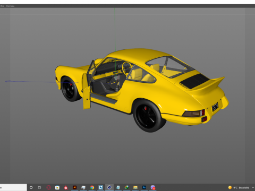Viewport: 255px width, 191px height.
Task: Expand the hidden system tray icons
Action: click(253, 187)
